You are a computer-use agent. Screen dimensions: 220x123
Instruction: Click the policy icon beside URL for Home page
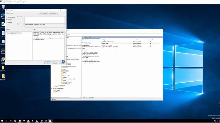click(x=102, y=45)
